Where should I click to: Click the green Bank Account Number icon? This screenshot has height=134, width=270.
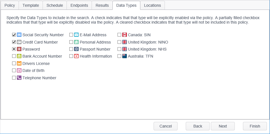pyautogui.click(x=19, y=56)
